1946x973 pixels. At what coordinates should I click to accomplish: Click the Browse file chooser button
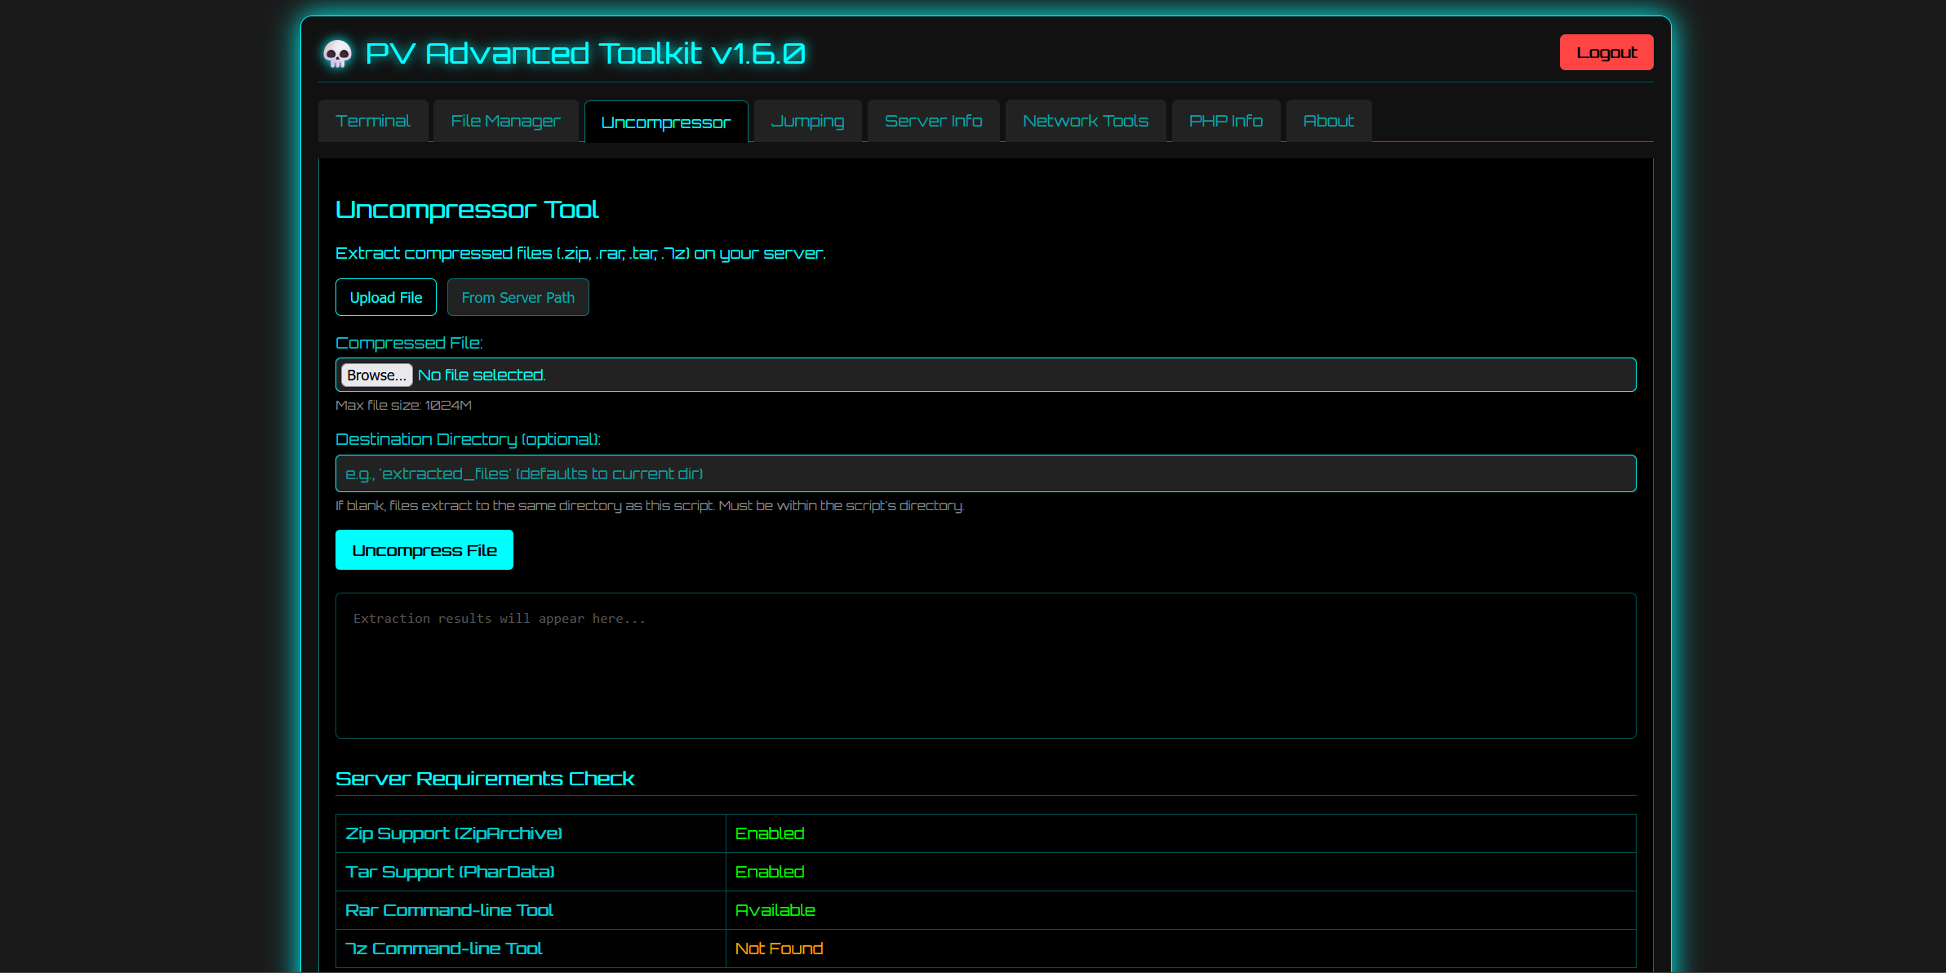coord(376,375)
